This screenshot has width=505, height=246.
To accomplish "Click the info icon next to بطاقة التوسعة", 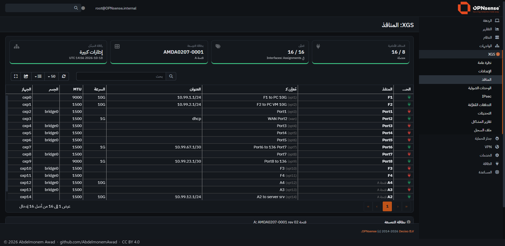I will click(408, 222).
